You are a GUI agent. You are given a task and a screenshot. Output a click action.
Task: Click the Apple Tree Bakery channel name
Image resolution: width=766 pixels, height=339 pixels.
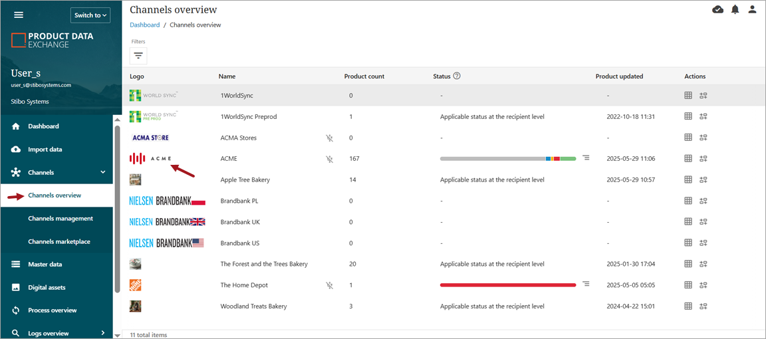click(x=245, y=180)
